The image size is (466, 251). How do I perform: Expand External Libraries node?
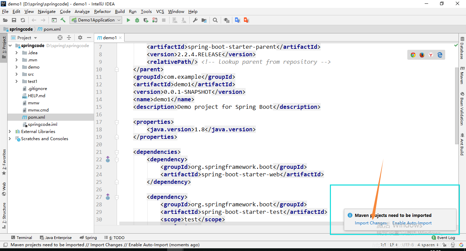coord(10,131)
